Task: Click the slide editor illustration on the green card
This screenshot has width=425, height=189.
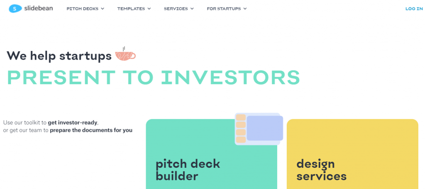Action: 259,129
